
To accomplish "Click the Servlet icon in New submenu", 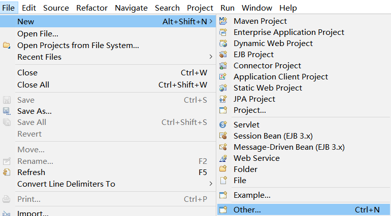I will pyautogui.click(x=223, y=124).
